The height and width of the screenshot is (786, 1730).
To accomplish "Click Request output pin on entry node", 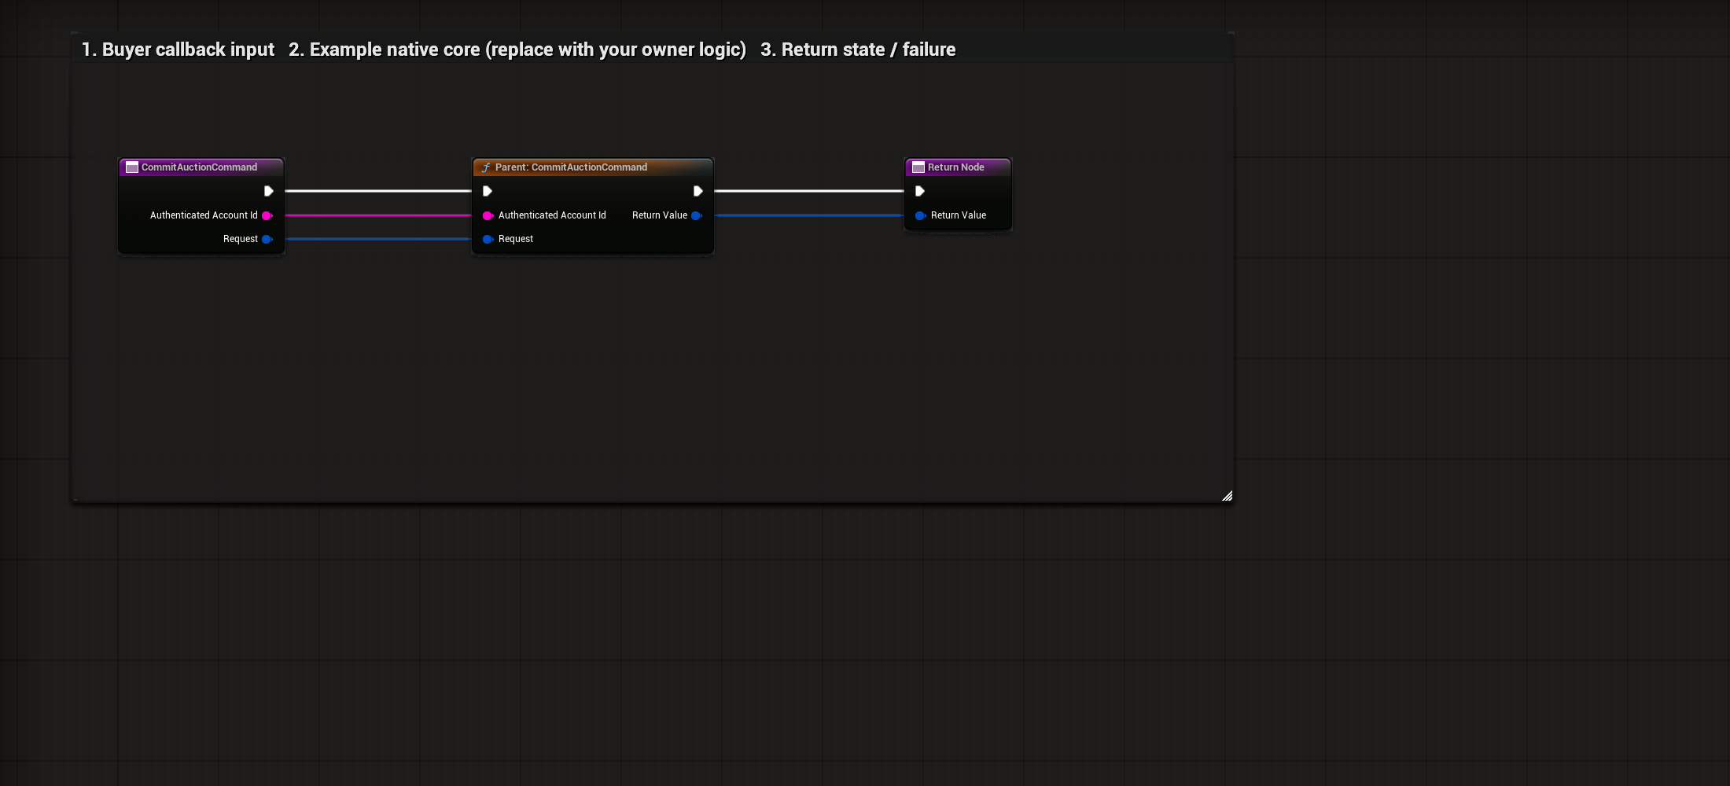I will pos(267,239).
